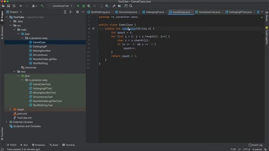
Task: Select CamelCaseTest in the test package
Action: coord(42,84)
